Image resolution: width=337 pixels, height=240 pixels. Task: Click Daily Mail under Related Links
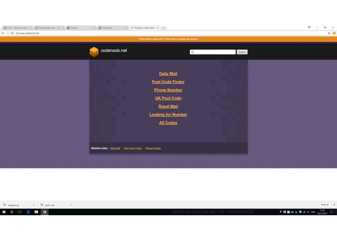click(x=115, y=148)
